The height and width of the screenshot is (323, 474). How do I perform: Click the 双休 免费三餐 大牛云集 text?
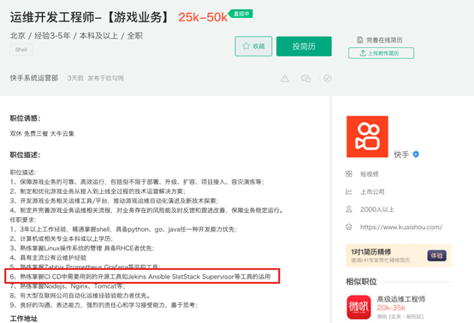(42, 133)
